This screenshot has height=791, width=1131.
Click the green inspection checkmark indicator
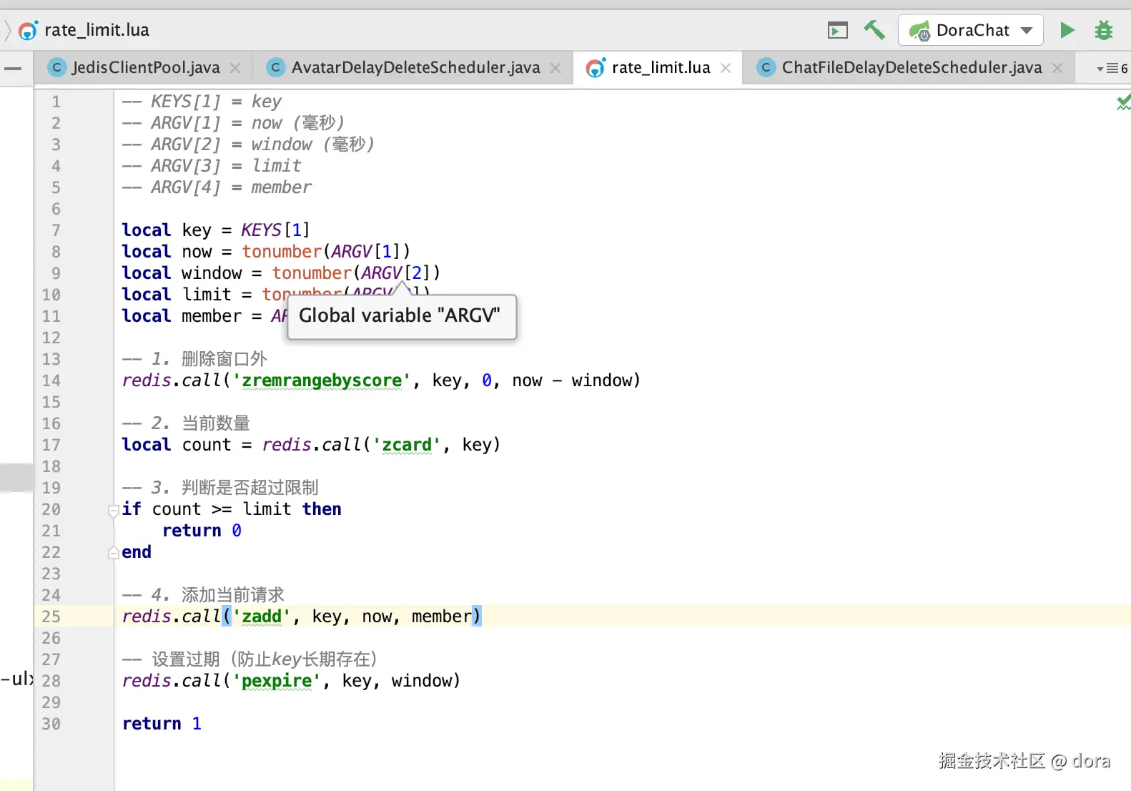pos(1123,102)
